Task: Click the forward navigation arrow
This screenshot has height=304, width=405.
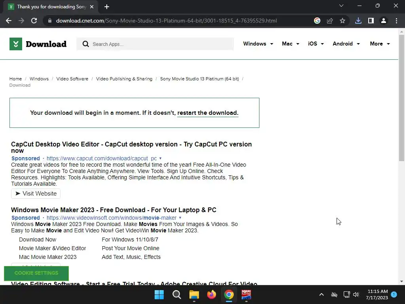Action: 21,21
